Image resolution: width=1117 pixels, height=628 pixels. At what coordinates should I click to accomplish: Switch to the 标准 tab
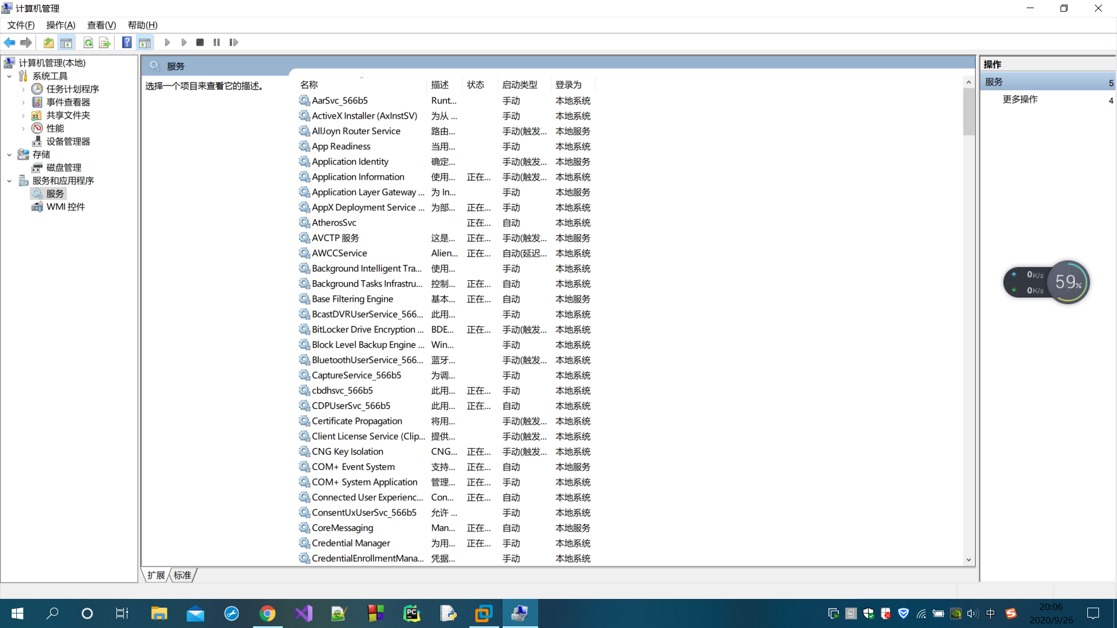tap(182, 575)
